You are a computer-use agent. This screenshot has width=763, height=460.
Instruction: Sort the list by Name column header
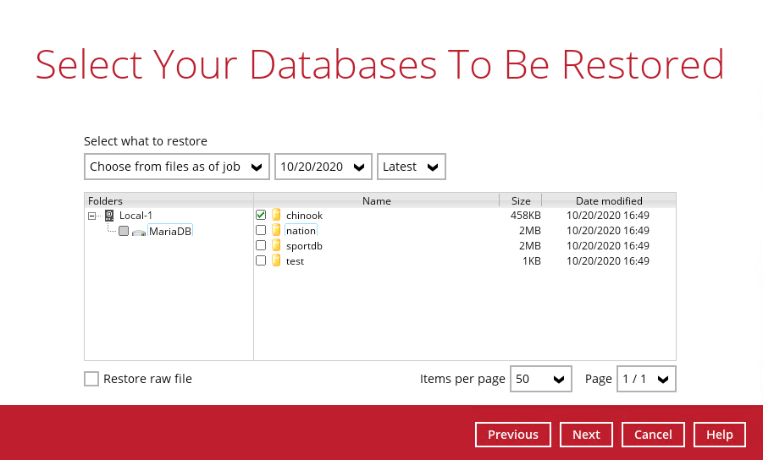[x=376, y=201]
